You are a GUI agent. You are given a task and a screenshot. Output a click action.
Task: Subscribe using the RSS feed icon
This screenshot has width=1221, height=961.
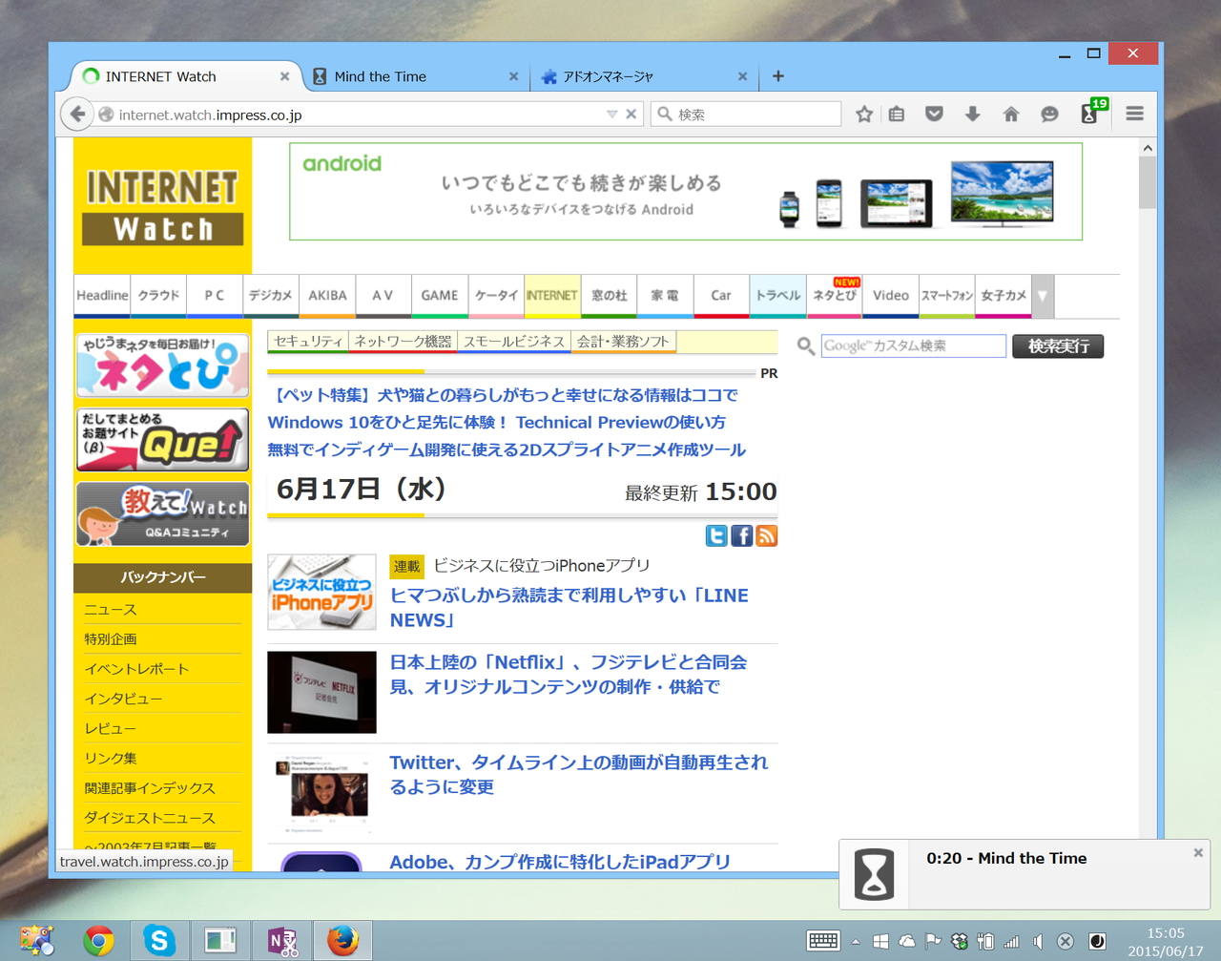(766, 535)
